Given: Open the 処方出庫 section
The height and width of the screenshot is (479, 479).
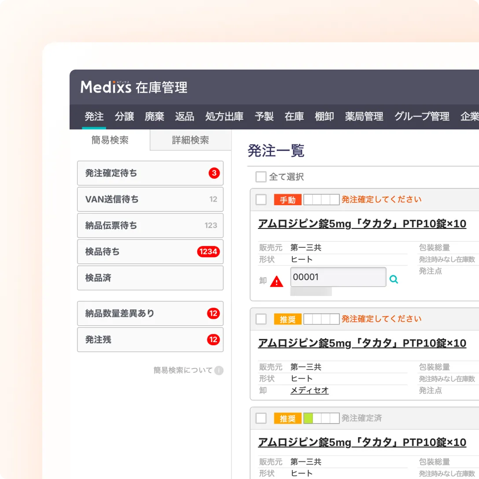Looking at the screenshot, I should pyautogui.click(x=224, y=117).
